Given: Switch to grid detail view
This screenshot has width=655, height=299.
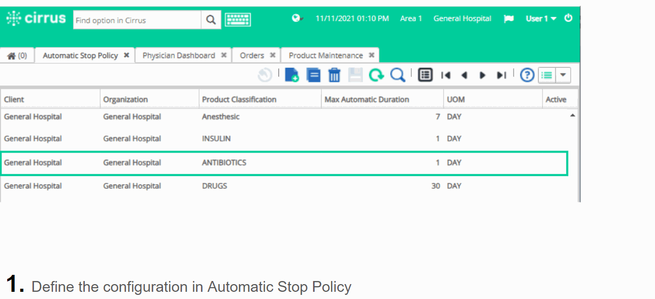Looking at the screenshot, I should coord(425,74).
